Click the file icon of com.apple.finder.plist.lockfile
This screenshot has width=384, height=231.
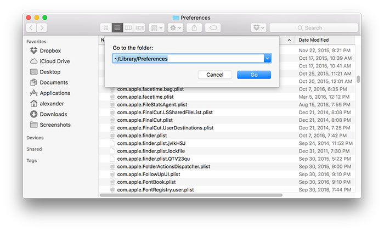click(112, 151)
